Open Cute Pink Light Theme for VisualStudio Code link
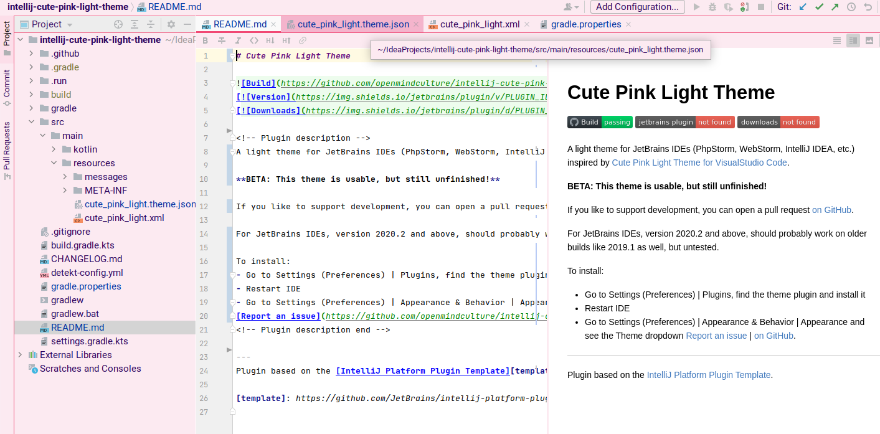This screenshot has height=434, width=880. (x=699, y=163)
